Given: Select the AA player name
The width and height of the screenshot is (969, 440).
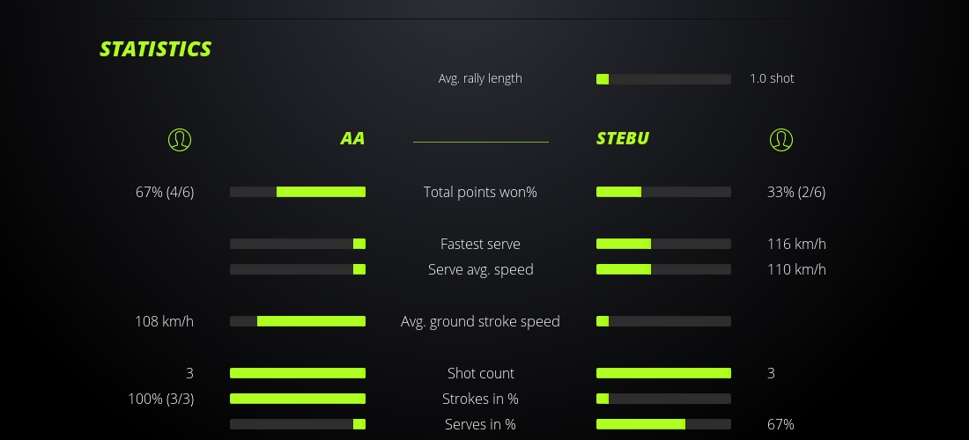Looking at the screenshot, I should [x=352, y=139].
